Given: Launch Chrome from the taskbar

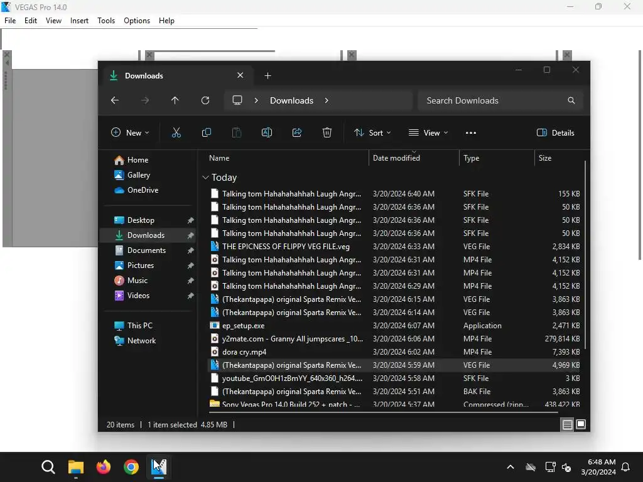Looking at the screenshot, I should click(x=131, y=467).
